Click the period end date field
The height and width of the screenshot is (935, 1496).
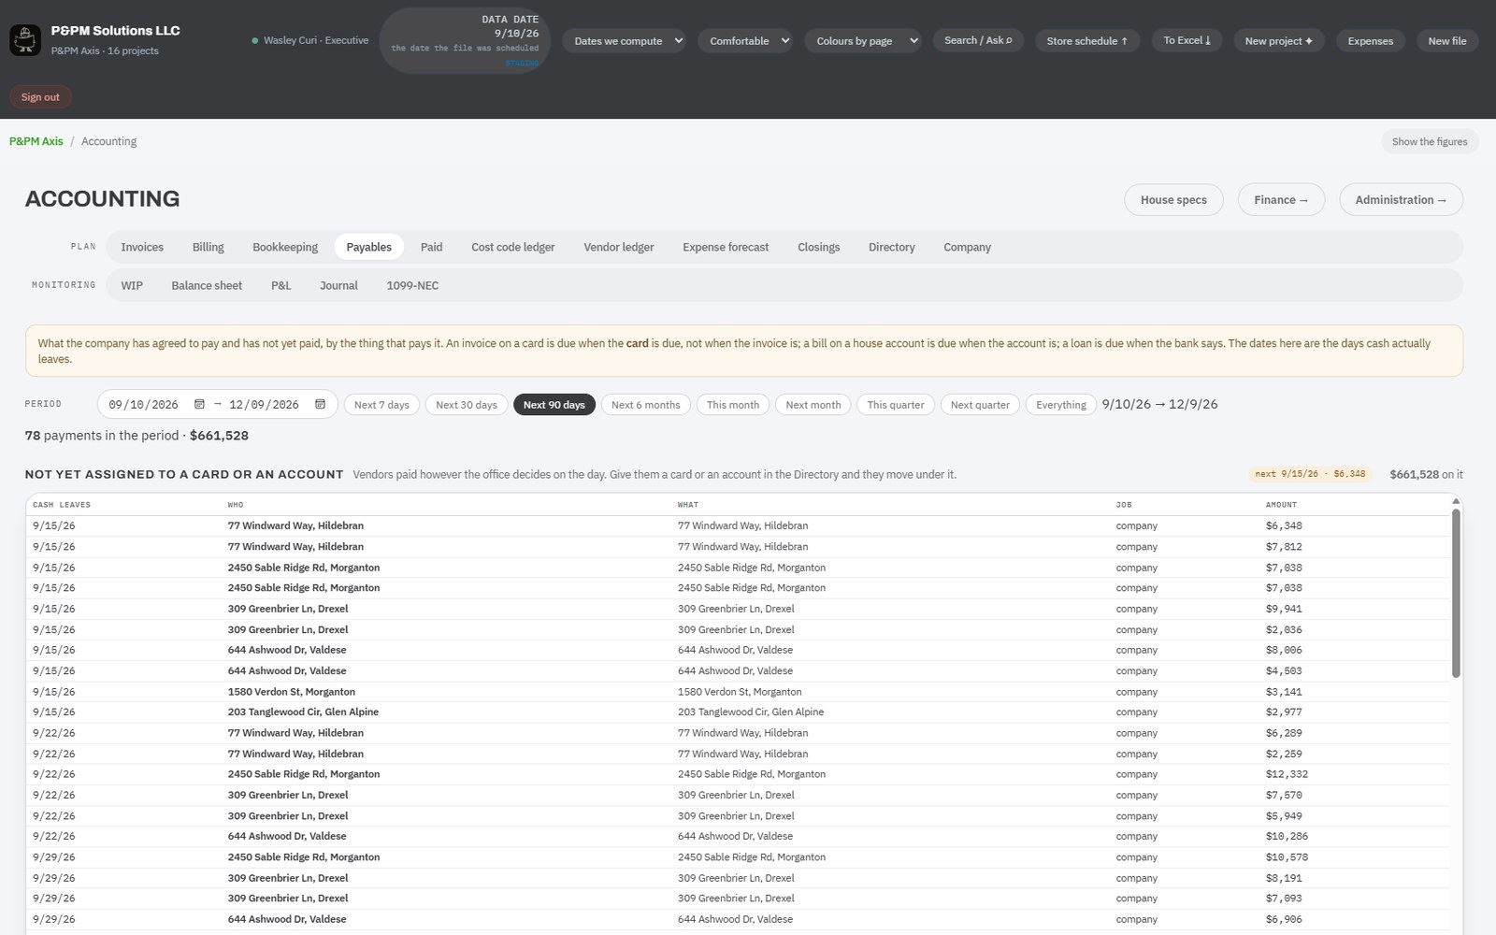277,405
